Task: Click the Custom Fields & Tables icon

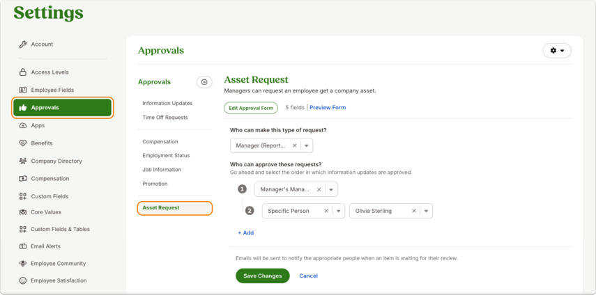Action: [22, 230]
